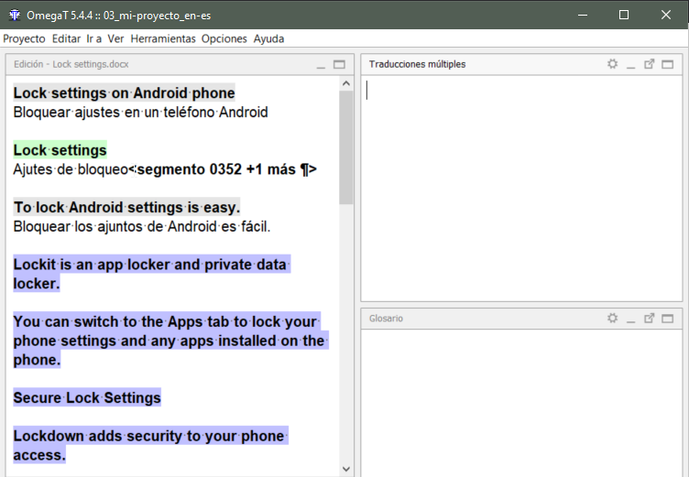The width and height of the screenshot is (689, 477).
Task: Click inside Traducciones múltiples text area
Action: coord(521,188)
